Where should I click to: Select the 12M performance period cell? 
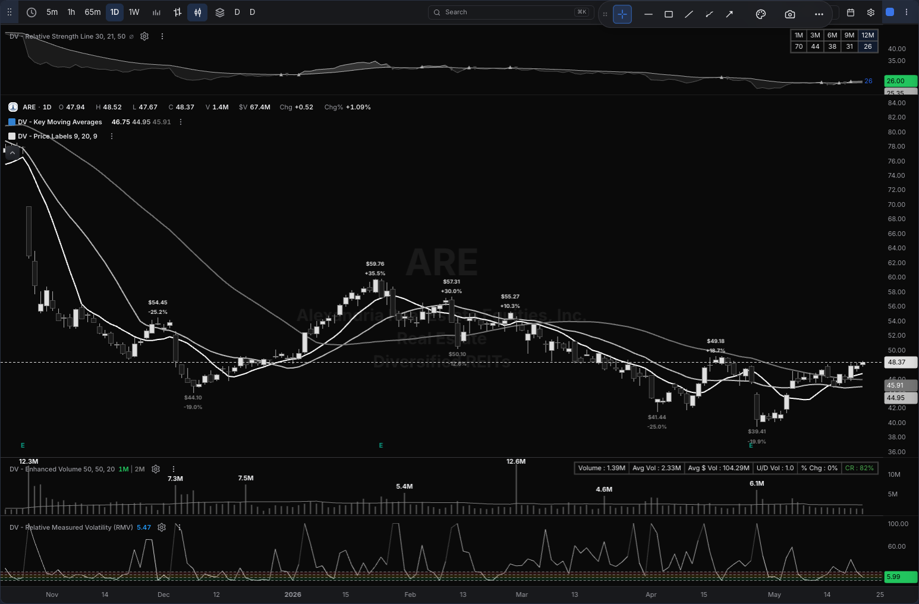click(x=868, y=35)
